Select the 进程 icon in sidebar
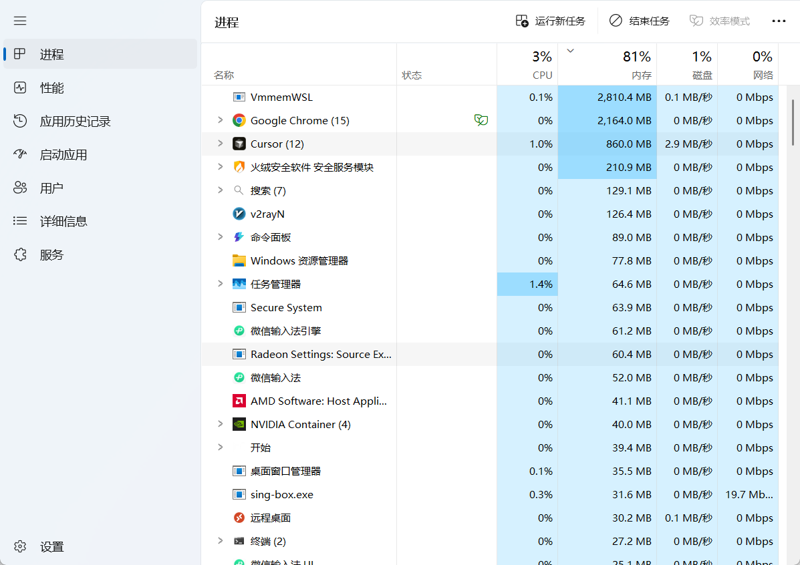This screenshot has width=800, height=565. pyautogui.click(x=20, y=54)
